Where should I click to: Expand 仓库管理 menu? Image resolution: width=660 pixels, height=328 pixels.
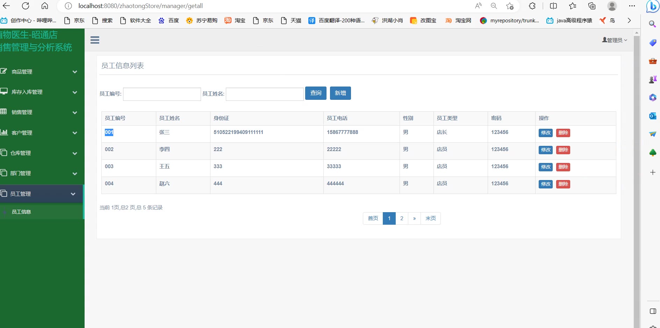coord(42,153)
